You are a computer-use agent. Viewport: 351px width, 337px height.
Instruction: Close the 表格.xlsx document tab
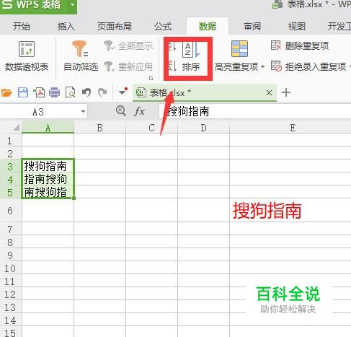point(269,92)
